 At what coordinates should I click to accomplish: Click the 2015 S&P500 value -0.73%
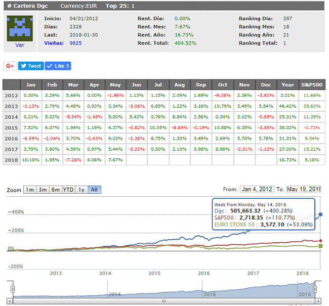[x=312, y=128]
